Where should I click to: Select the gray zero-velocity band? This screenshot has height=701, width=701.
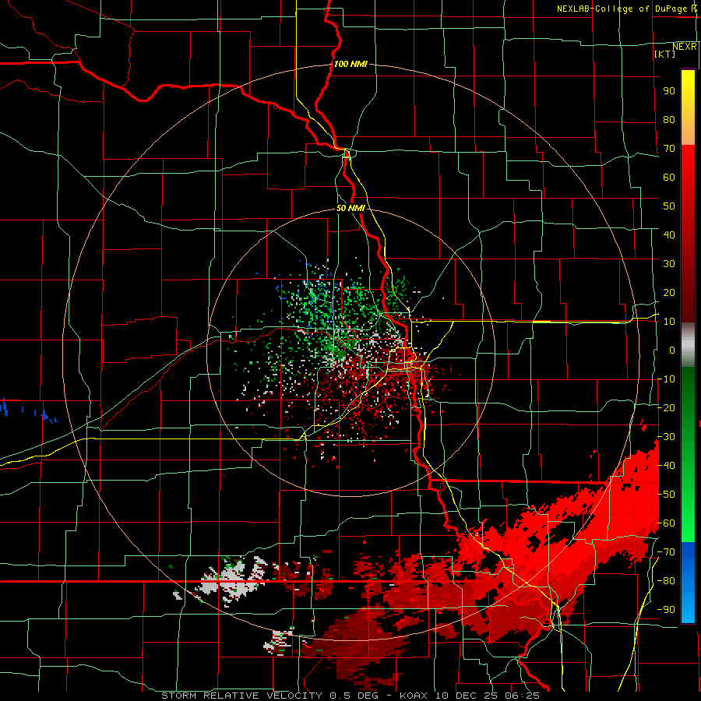click(x=688, y=345)
